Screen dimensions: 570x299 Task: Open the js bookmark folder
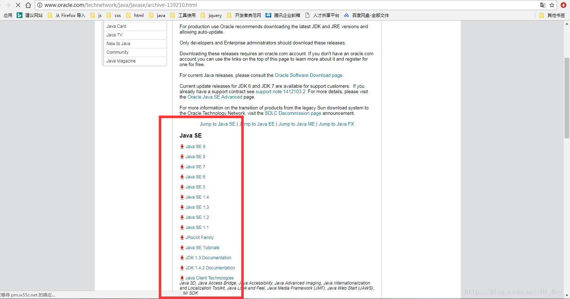[96, 15]
